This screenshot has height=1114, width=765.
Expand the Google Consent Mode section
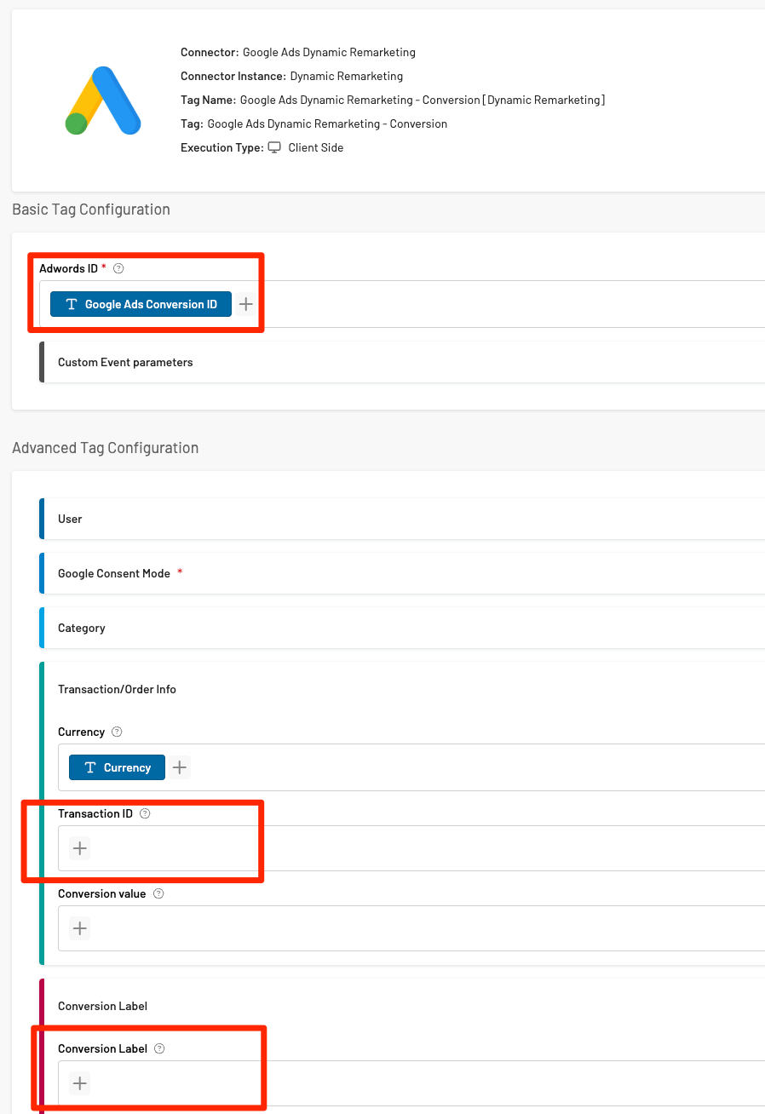(x=114, y=573)
